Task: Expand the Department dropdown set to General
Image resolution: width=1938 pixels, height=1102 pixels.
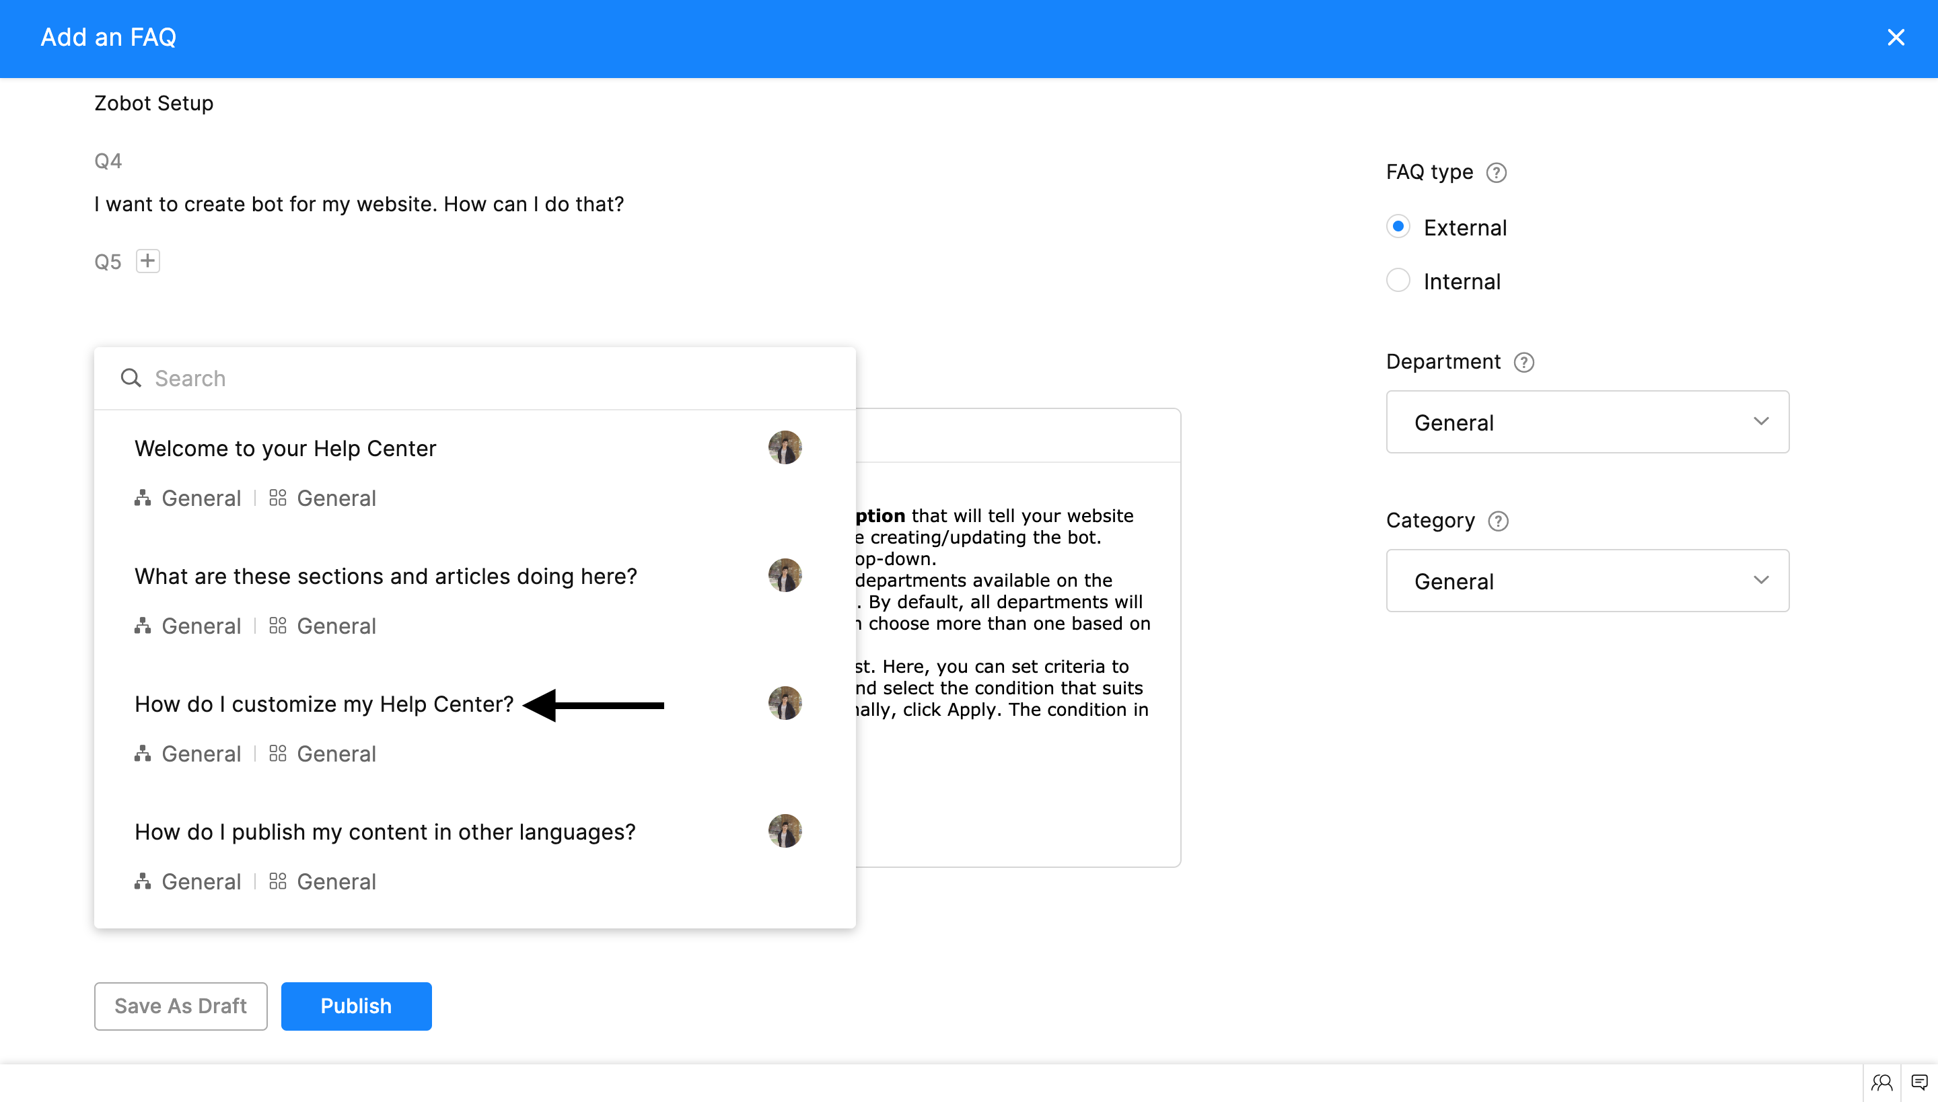Action: click(1587, 423)
